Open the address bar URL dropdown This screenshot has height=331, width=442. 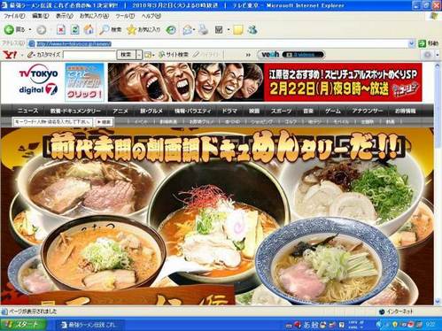pyautogui.click(x=412, y=43)
